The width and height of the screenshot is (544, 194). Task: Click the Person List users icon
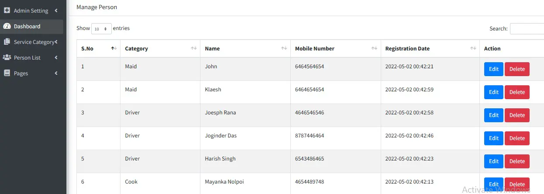[x=7, y=57]
